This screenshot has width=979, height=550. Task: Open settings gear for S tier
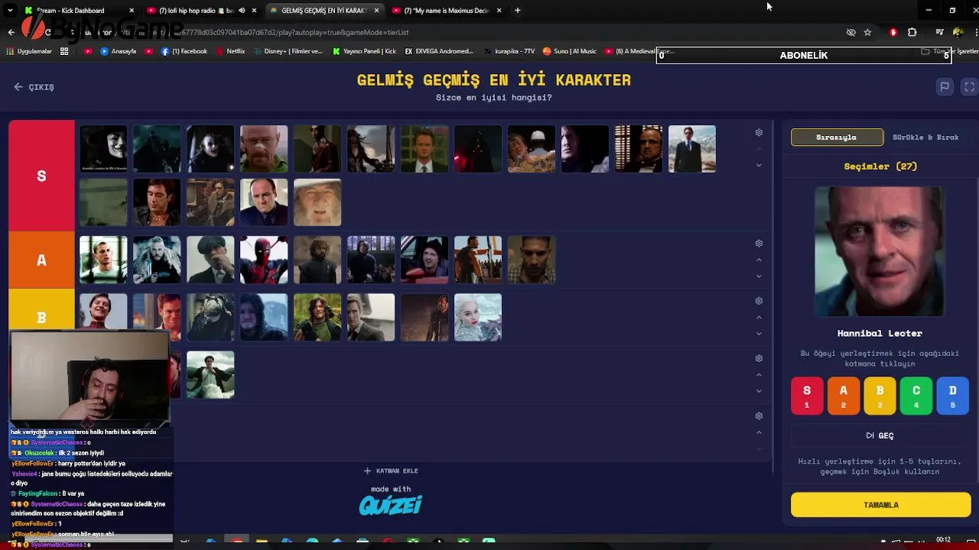click(759, 133)
